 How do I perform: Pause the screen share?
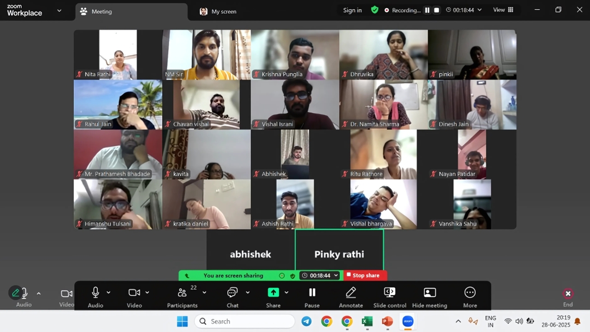pyautogui.click(x=312, y=292)
